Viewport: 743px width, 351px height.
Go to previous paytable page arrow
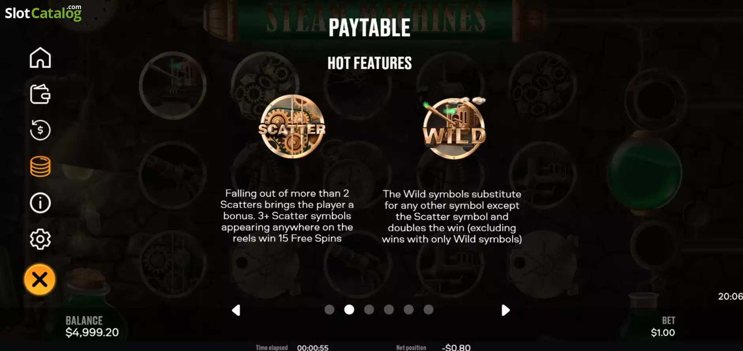[x=236, y=310]
